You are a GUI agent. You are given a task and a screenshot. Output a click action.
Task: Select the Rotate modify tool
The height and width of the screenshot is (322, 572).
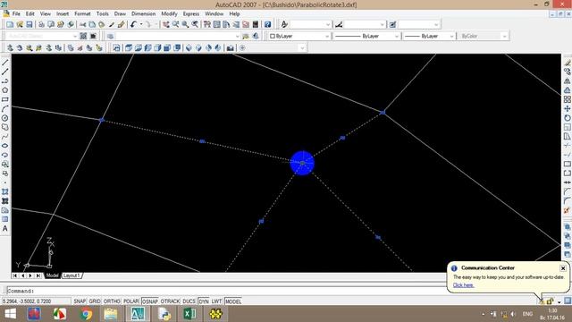click(x=568, y=118)
